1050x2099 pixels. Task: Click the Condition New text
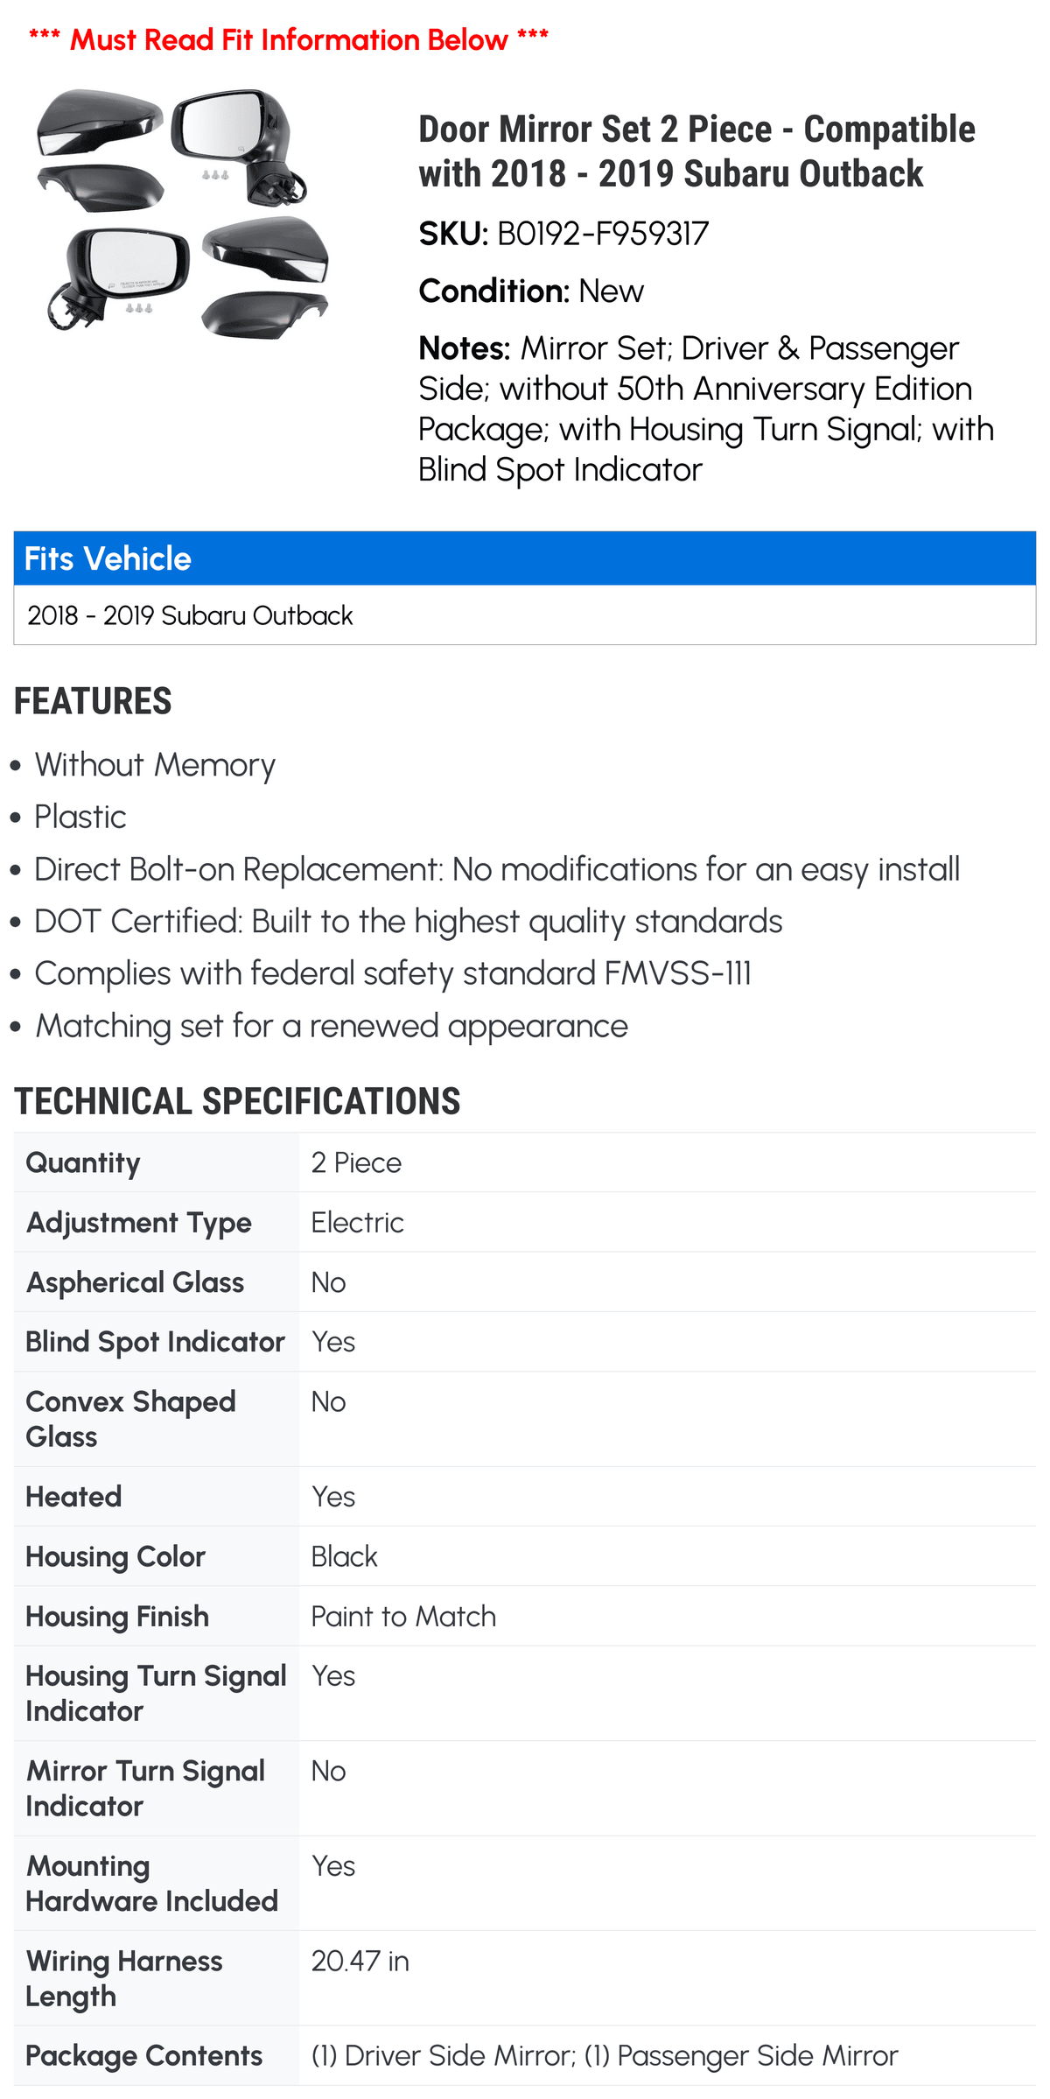(531, 291)
